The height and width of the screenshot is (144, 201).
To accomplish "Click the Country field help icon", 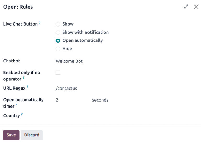I will [22, 114].
